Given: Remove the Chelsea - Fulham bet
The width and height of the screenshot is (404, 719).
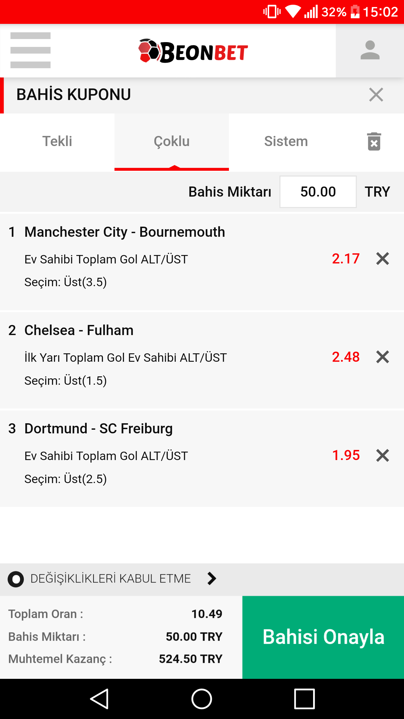Looking at the screenshot, I should (x=382, y=357).
